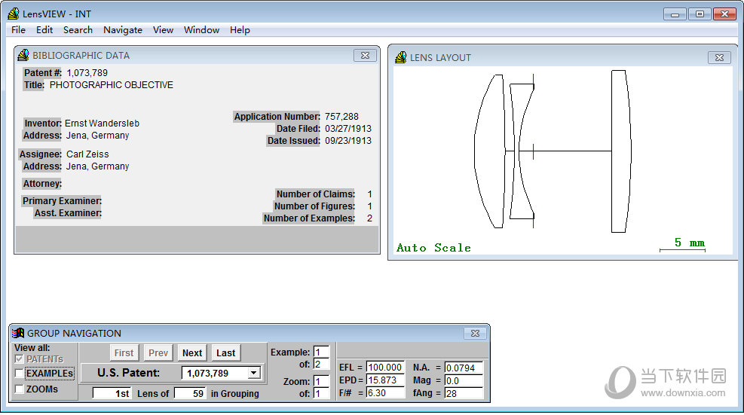The height and width of the screenshot is (415, 744).
Task: Open the Navigate menu
Action: 123,30
